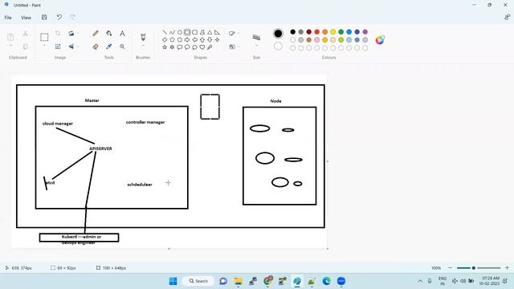Open the View menu

[x=27, y=18]
